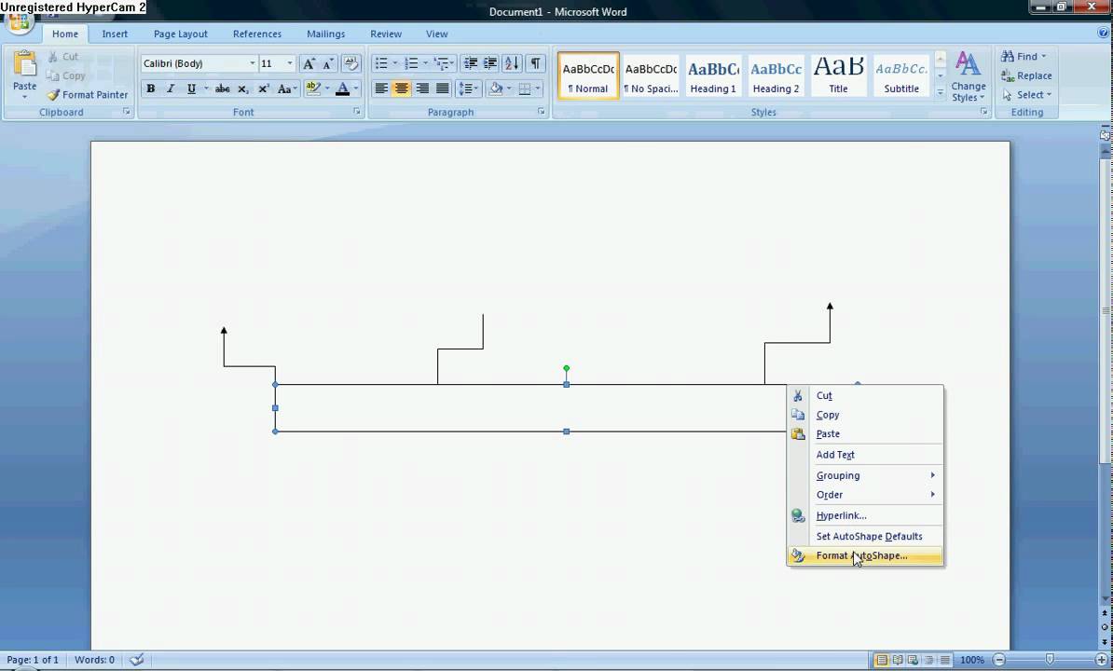Click the Numbering list icon
This screenshot has height=671, width=1113.
[411, 63]
